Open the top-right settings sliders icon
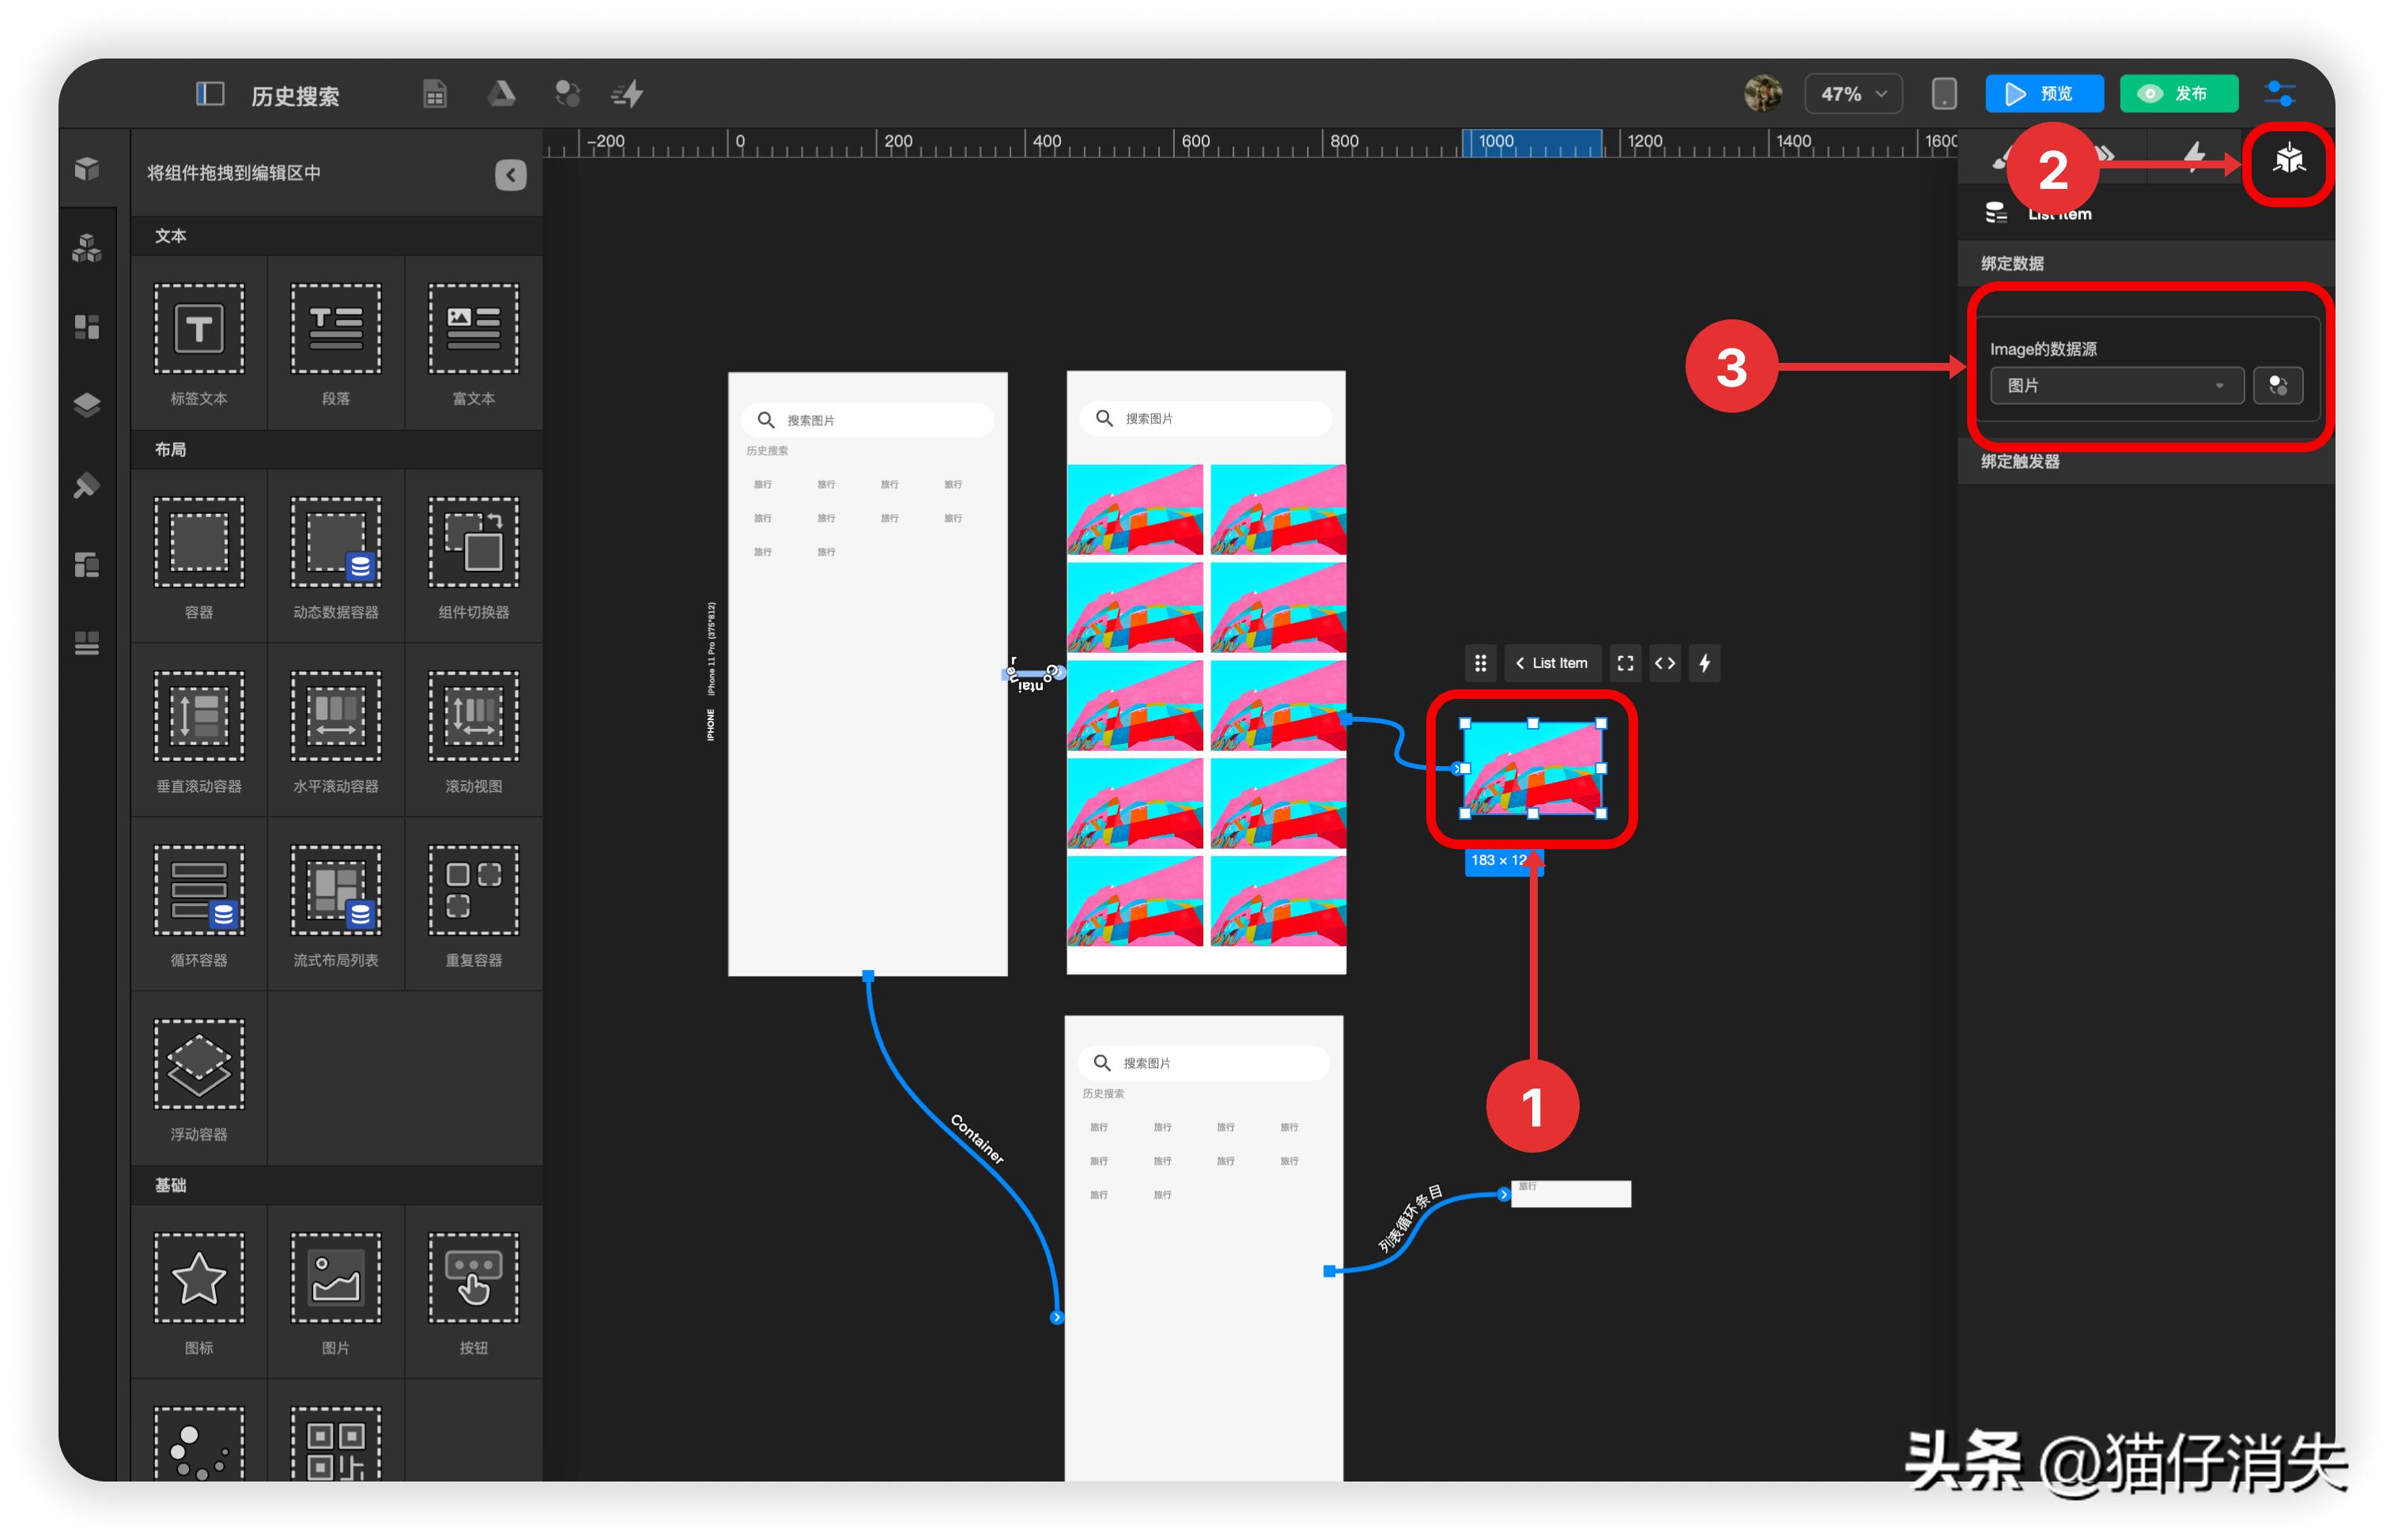Screen dimensions: 2394x1540 tap(2279, 94)
